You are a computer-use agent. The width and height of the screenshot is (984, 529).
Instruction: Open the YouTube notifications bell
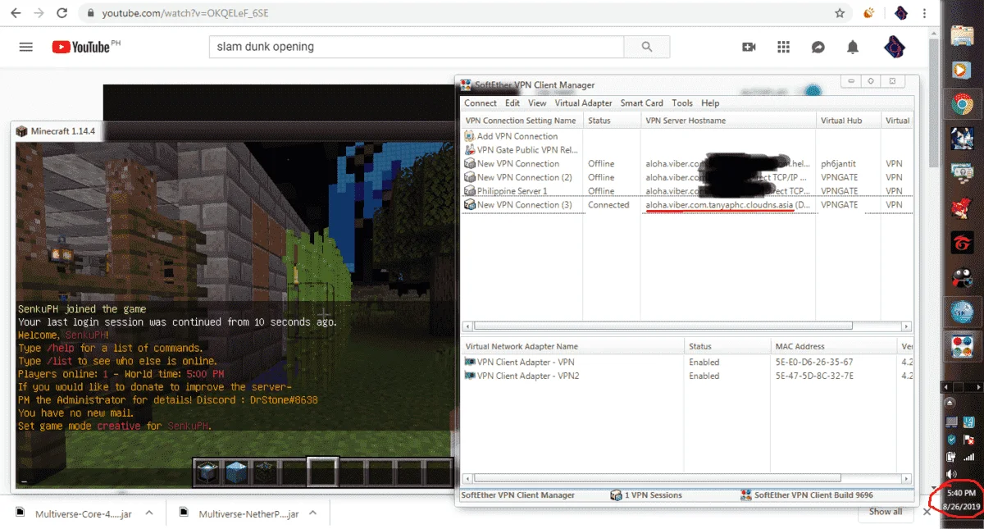(853, 47)
